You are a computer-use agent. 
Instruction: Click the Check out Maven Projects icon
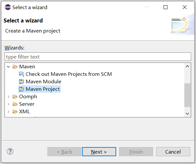tap(22, 74)
